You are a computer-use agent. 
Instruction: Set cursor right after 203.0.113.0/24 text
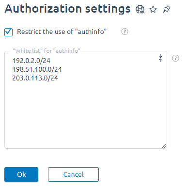pos(58,78)
